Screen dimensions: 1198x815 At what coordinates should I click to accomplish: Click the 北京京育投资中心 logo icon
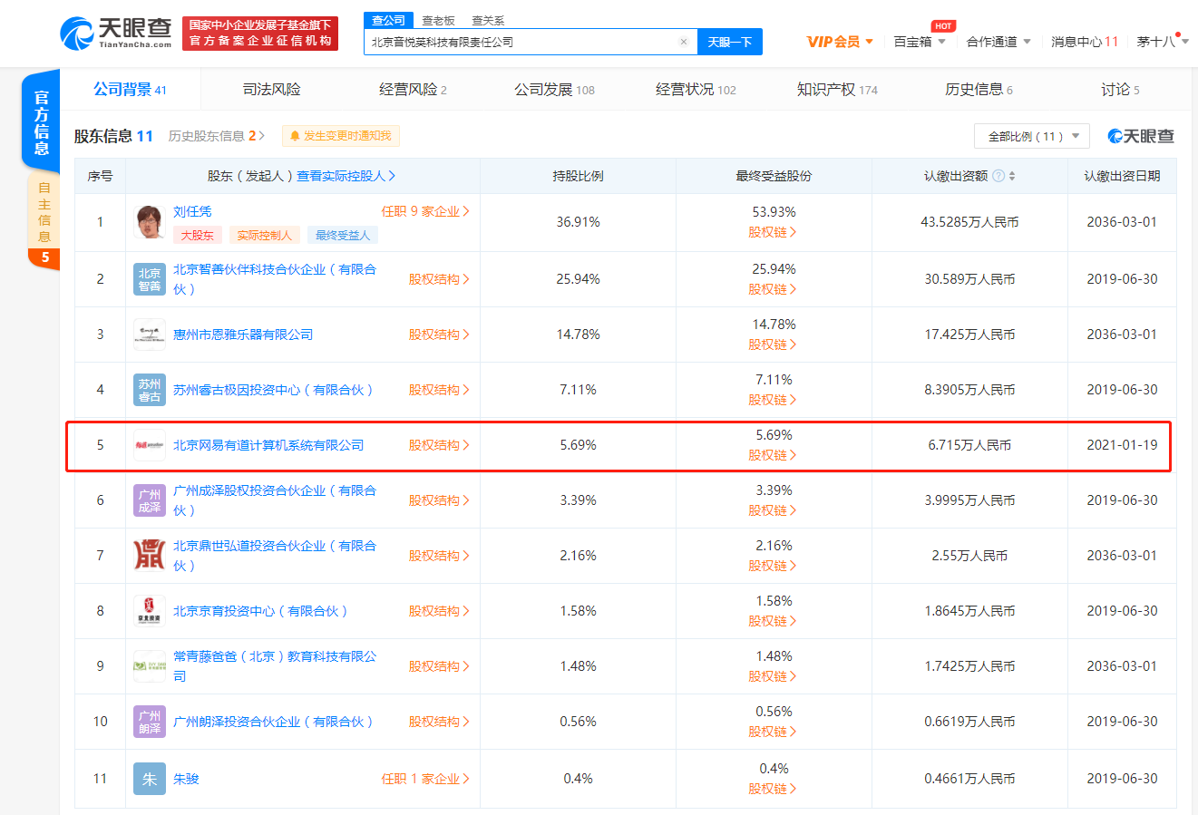pyautogui.click(x=150, y=611)
